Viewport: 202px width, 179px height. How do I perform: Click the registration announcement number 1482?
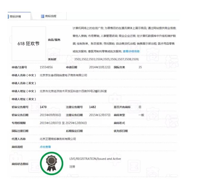(x=92, y=107)
